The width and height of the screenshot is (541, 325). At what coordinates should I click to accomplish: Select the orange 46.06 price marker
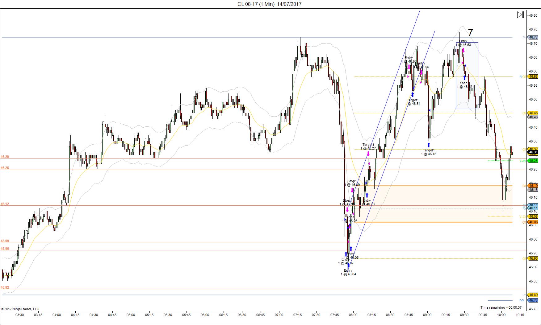[533, 222]
